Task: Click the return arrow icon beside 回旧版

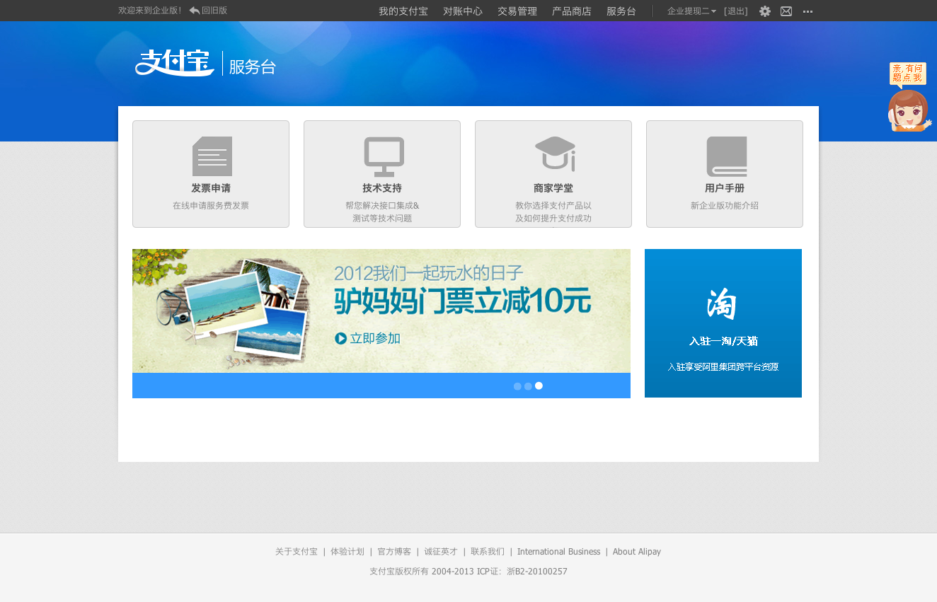Action: tap(195, 11)
